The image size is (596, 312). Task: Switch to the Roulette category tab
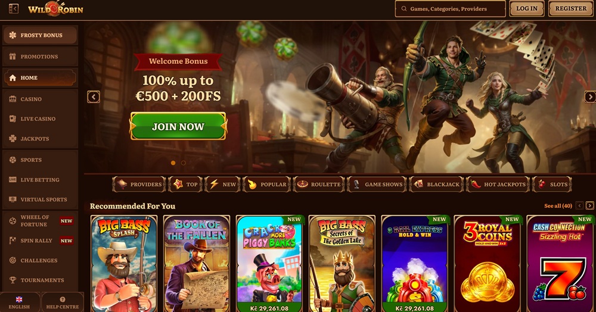pyautogui.click(x=319, y=185)
